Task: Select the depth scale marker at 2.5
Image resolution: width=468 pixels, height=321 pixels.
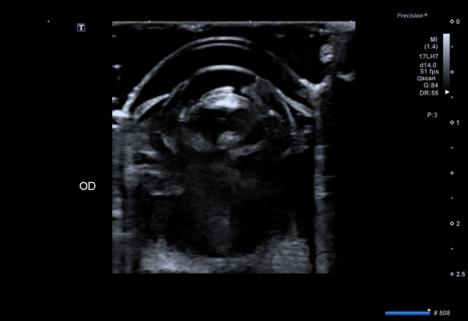Action: point(452,274)
